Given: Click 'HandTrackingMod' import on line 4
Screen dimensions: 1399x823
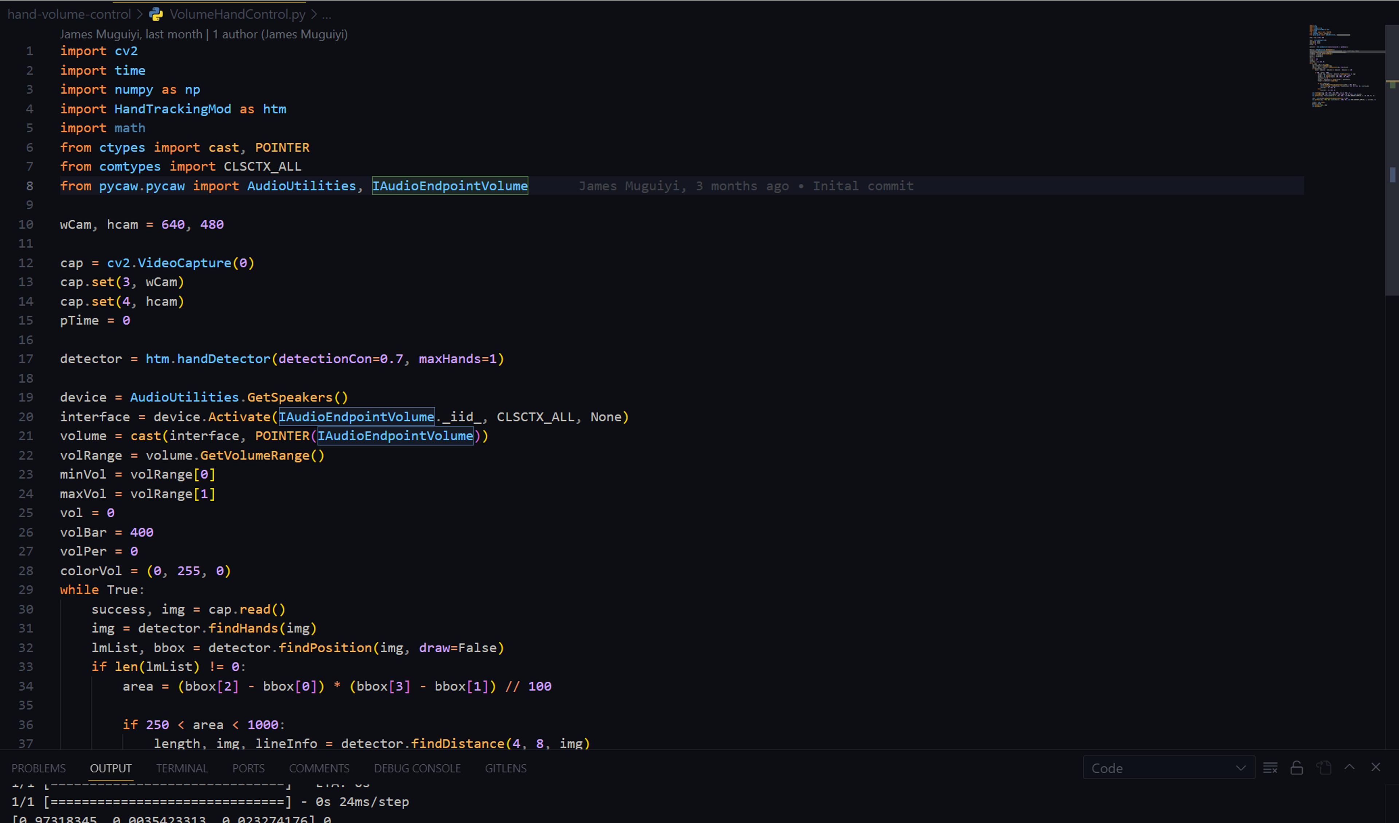Looking at the screenshot, I should [173, 109].
